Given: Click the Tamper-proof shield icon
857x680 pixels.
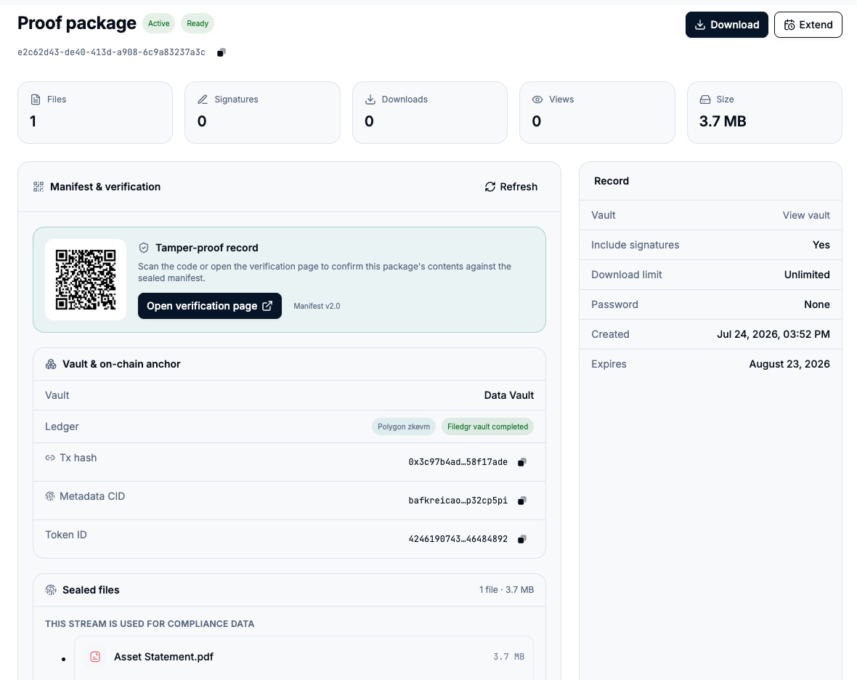Looking at the screenshot, I should click(144, 248).
